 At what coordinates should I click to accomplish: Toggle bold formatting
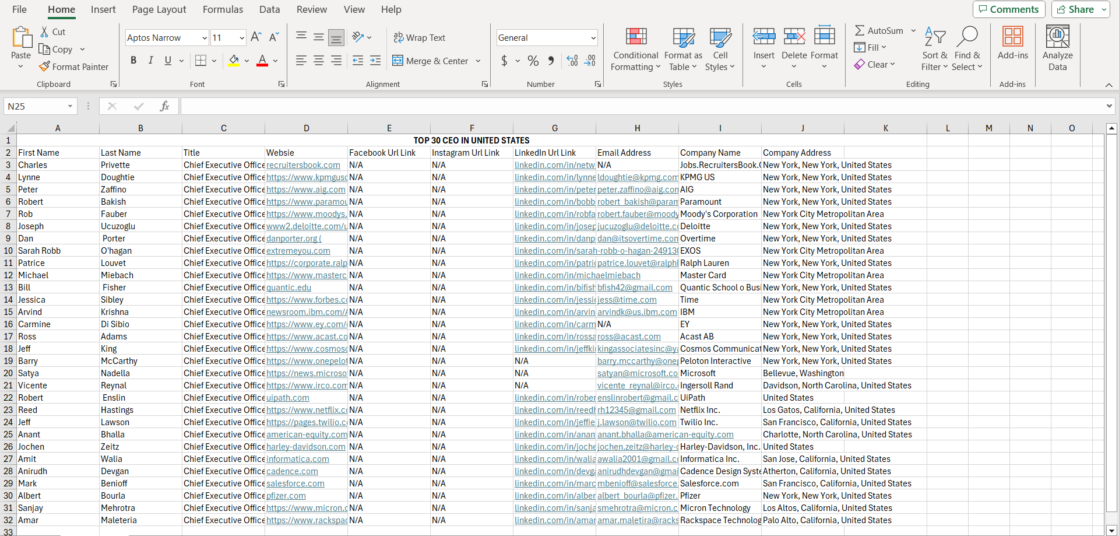[x=133, y=61]
